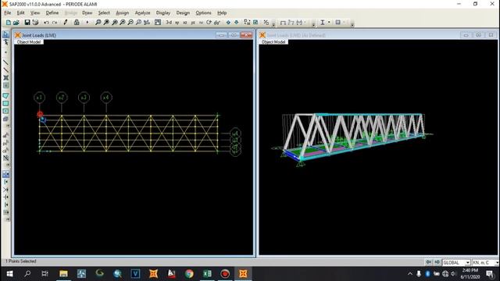Click Restore Full View magnifier icon

tap(106, 23)
